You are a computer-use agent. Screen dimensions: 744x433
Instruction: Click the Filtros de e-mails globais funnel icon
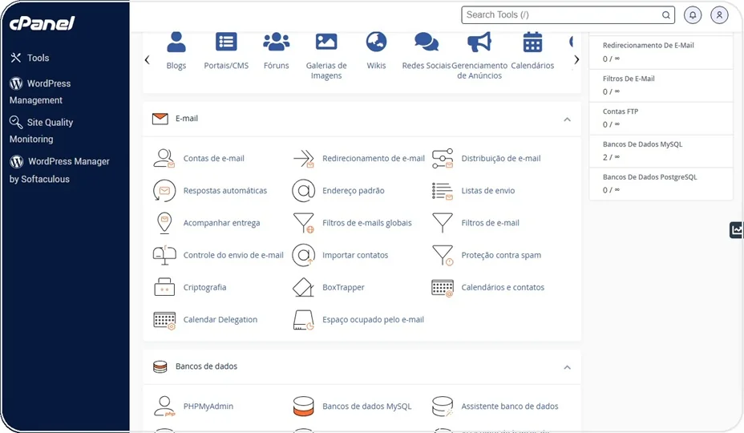click(x=304, y=223)
